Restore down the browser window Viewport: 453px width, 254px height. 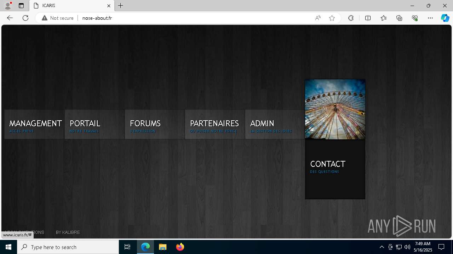(429, 6)
